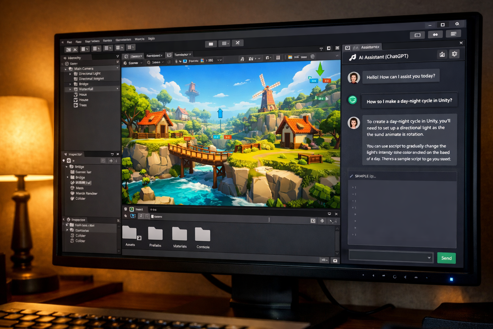
Task: Expand the first Bridge entry in Inspector
Action: [67, 167]
